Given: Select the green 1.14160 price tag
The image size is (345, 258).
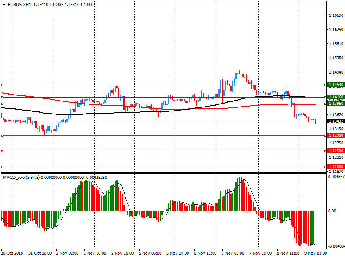Looking at the screenshot, I should [335, 97].
